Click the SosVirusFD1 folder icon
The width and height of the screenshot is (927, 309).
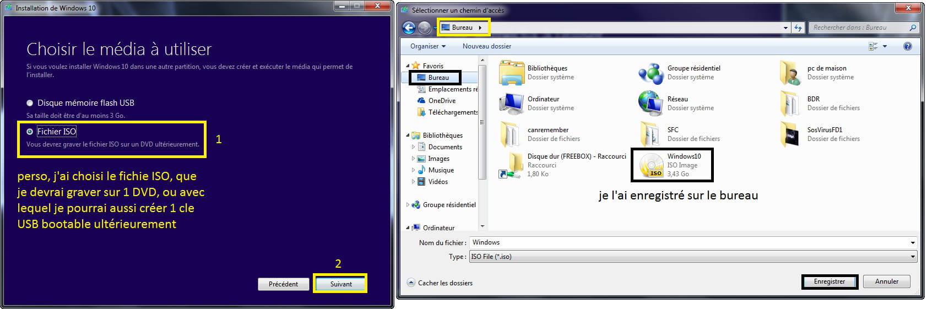790,134
